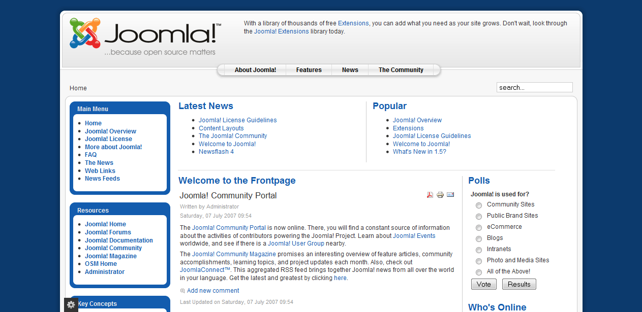
Task: Open The Community in the top menu
Action: tap(401, 70)
